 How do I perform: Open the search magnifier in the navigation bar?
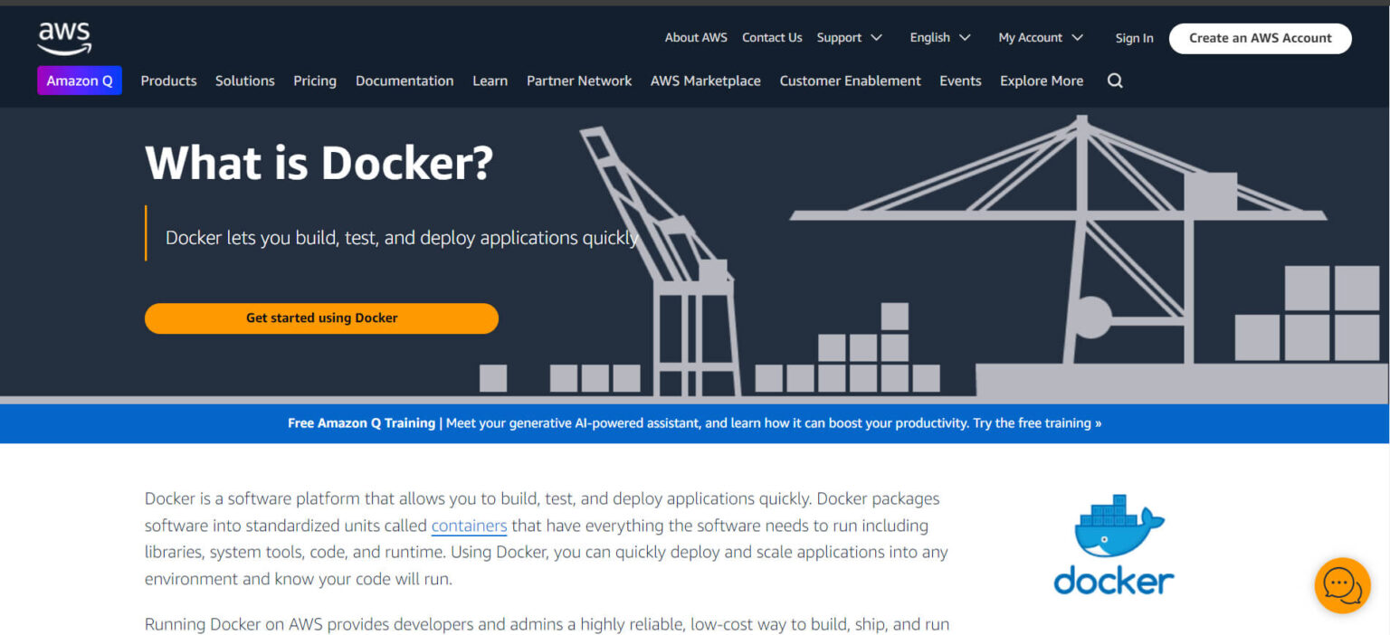coord(1114,81)
